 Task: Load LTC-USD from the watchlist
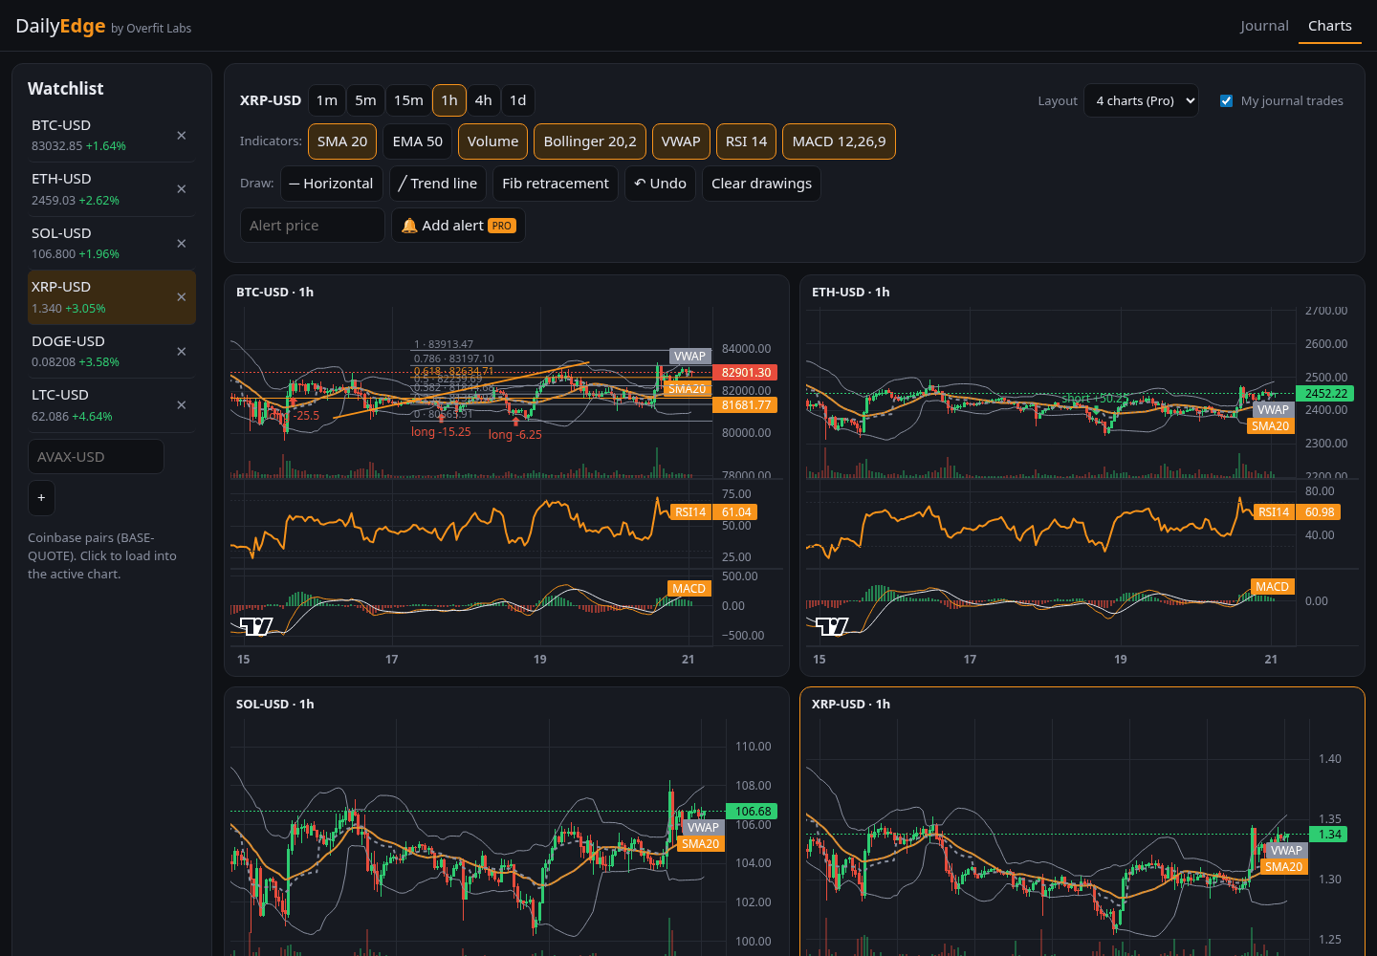100,405
